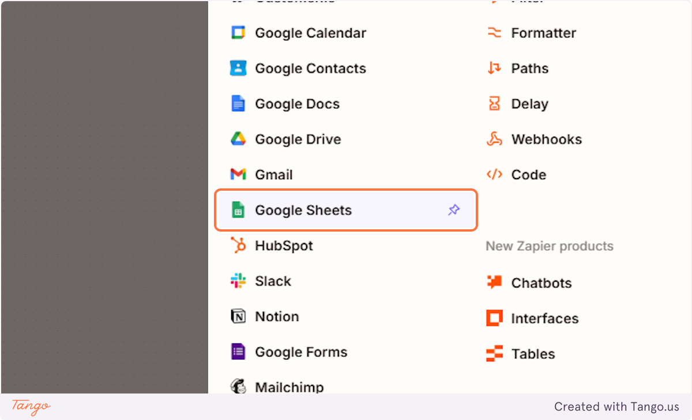Select the Delay tool label

(x=529, y=104)
